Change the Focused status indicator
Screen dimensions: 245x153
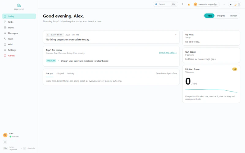14,136
